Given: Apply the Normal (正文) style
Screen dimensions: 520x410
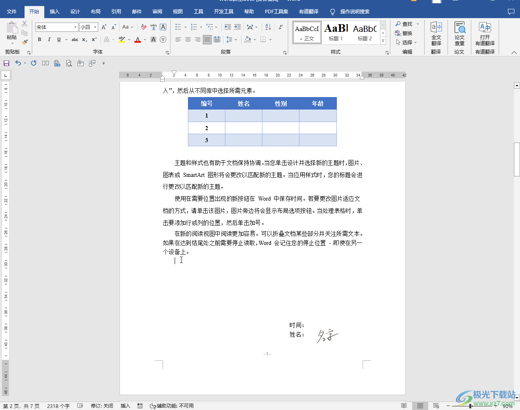Looking at the screenshot, I should (x=307, y=32).
